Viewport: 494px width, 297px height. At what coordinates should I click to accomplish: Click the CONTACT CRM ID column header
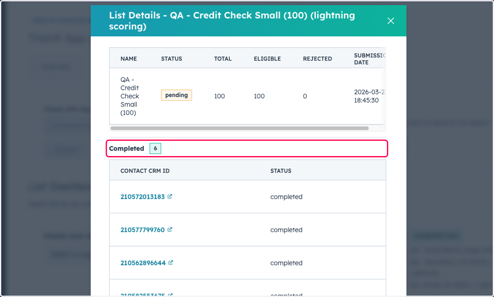click(145, 171)
